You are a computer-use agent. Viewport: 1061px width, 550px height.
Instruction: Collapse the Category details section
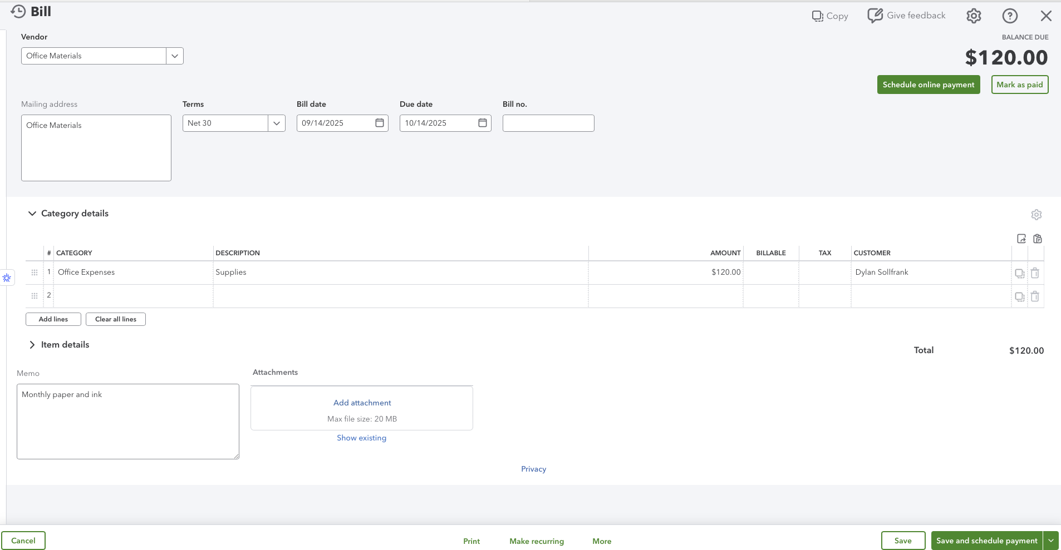(x=32, y=214)
